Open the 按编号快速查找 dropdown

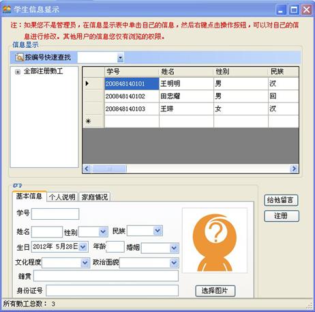click(x=121, y=57)
